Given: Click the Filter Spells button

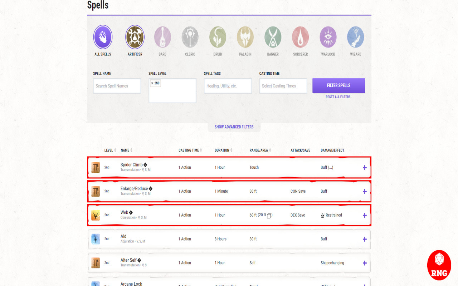Looking at the screenshot, I should [x=338, y=85].
